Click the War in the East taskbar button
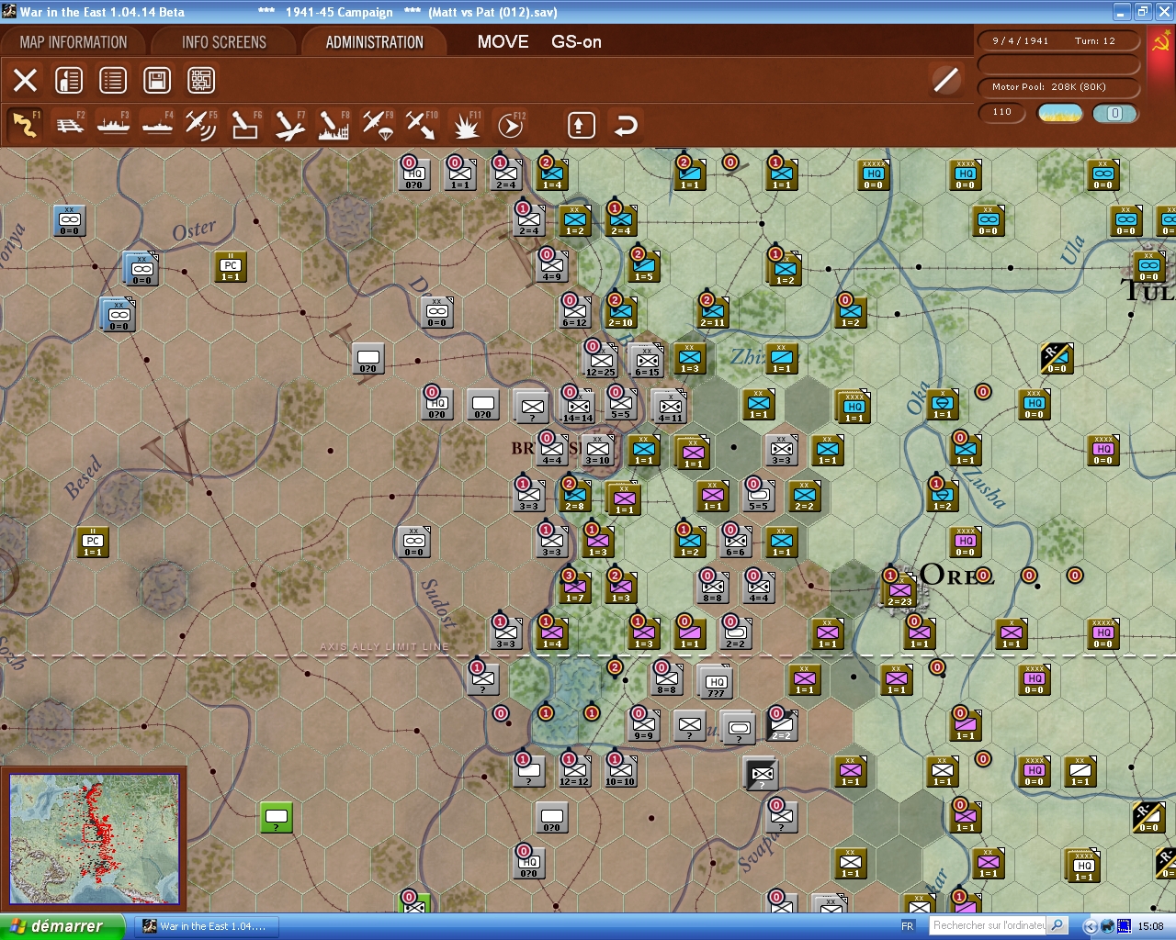The height and width of the screenshot is (940, 1176). tap(206, 926)
